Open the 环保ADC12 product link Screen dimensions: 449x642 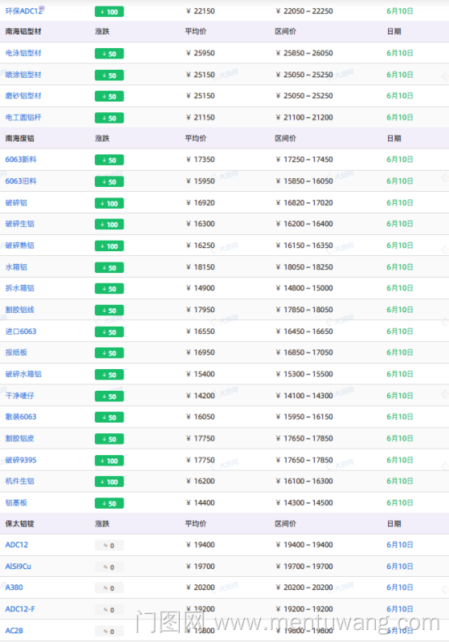pyautogui.click(x=23, y=11)
